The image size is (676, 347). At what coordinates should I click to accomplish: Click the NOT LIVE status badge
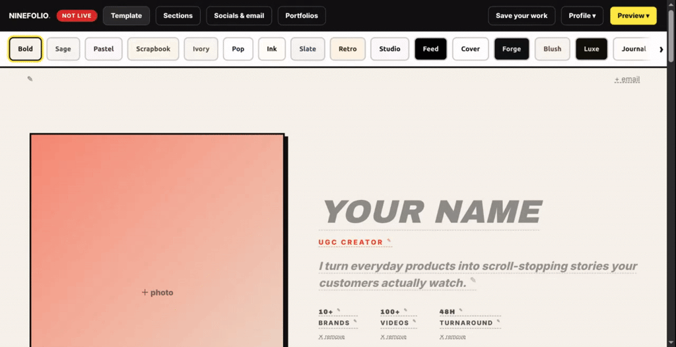(77, 16)
